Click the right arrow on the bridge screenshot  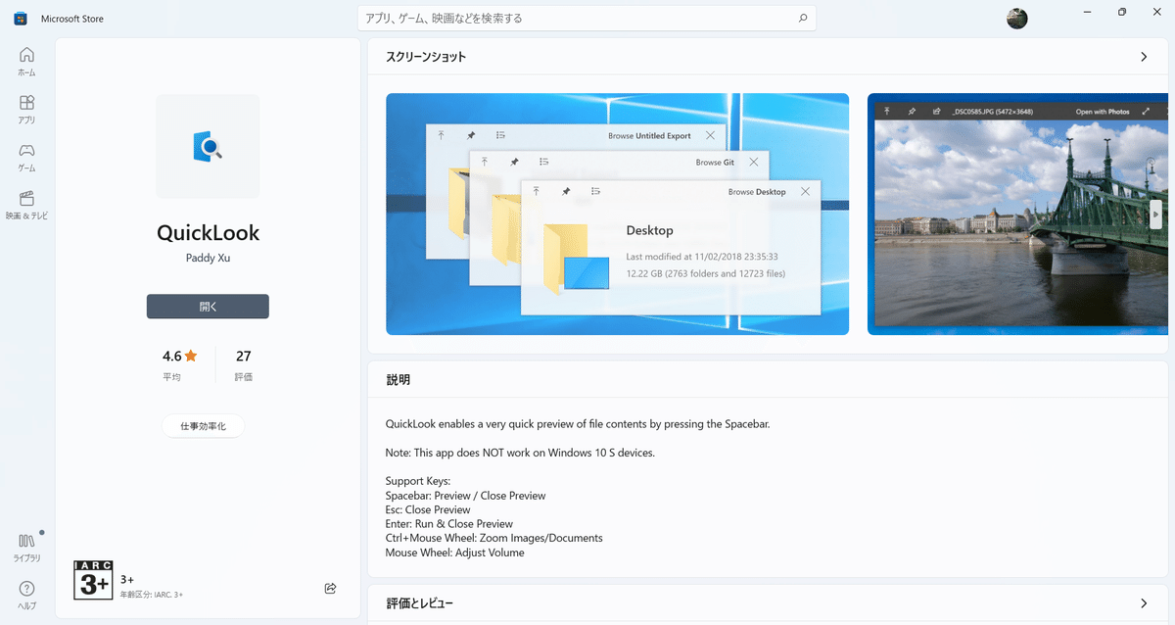(x=1155, y=213)
